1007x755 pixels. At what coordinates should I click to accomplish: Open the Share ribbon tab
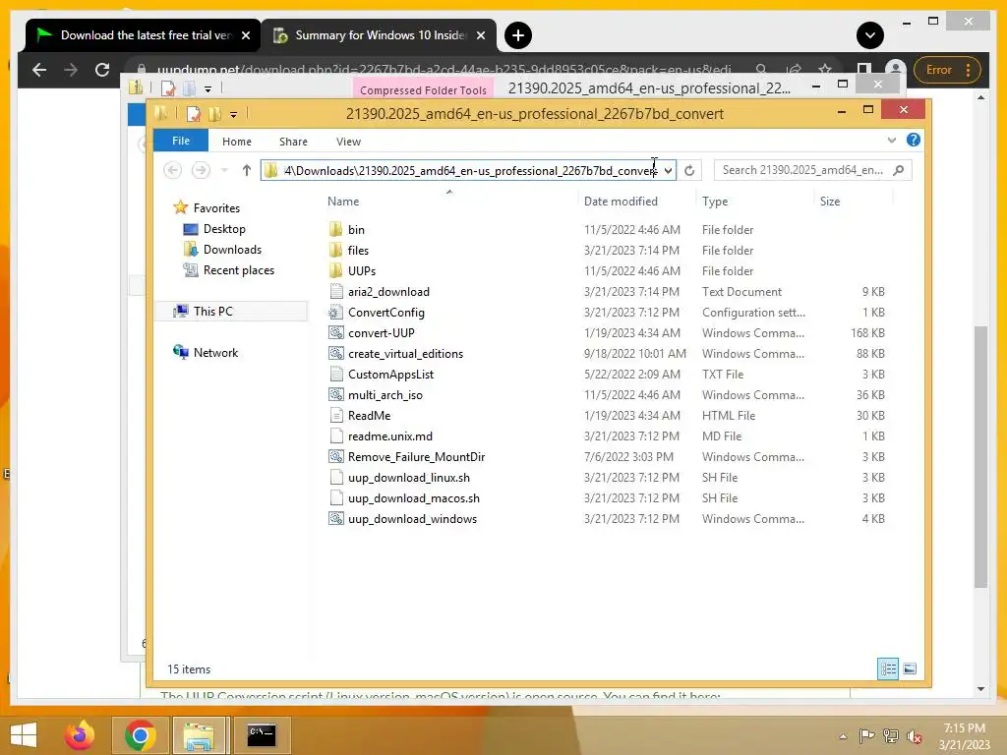click(x=293, y=142)
